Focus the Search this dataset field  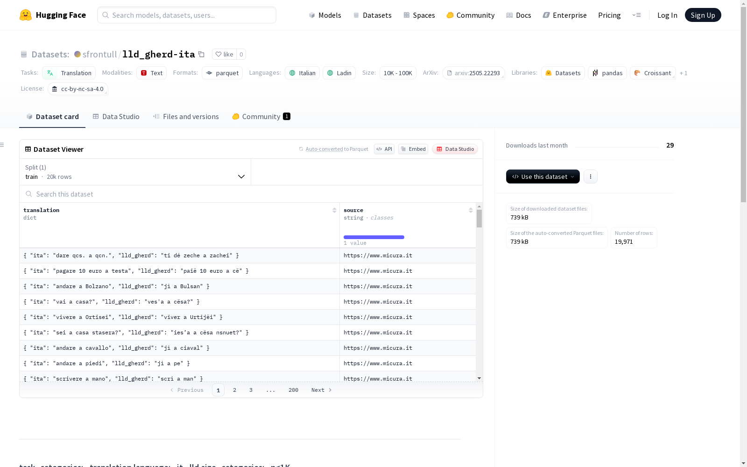pos(251,194)
